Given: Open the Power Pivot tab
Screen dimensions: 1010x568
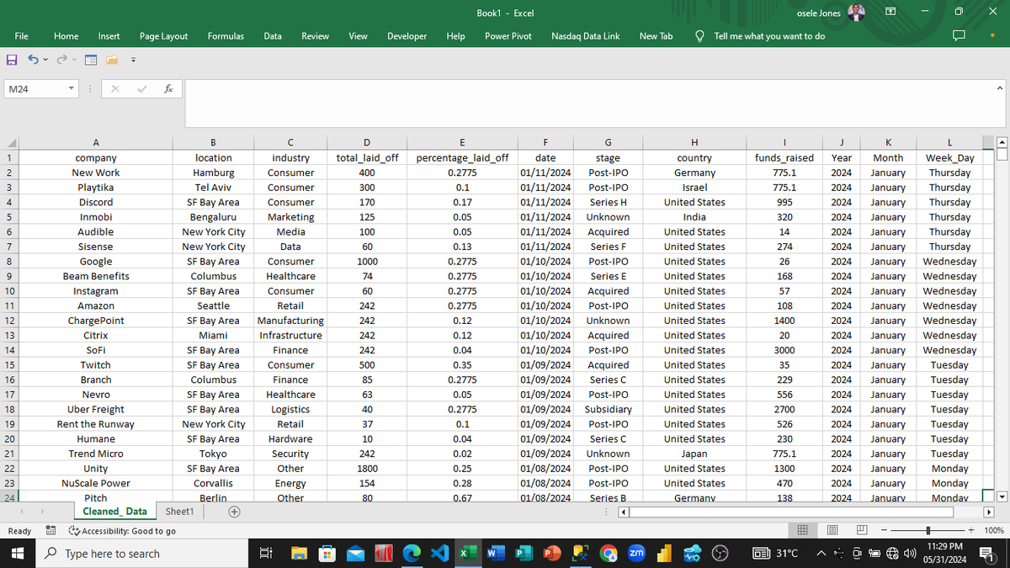Looking at the screenshot, I should 508,36.
